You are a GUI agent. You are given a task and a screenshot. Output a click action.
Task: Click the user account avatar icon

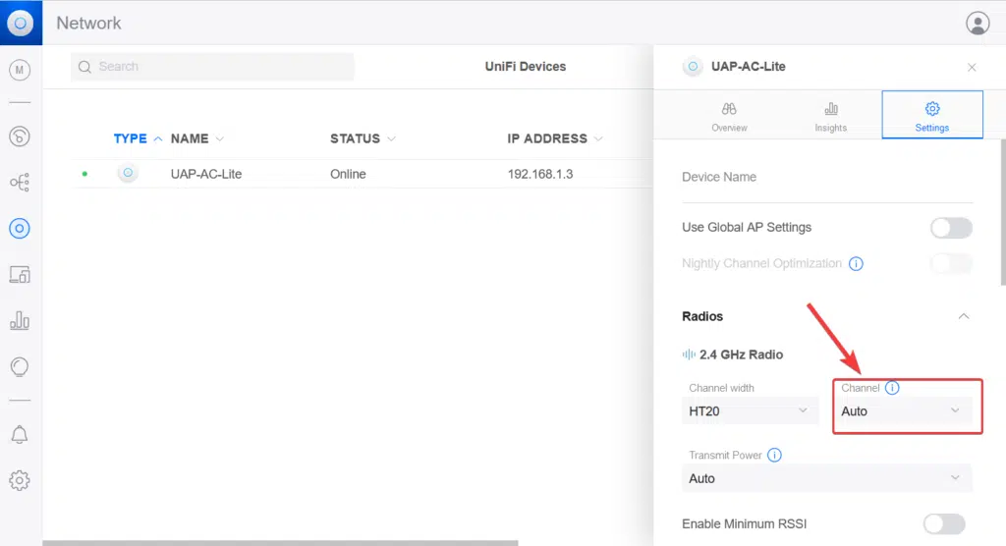pos(978,24)
